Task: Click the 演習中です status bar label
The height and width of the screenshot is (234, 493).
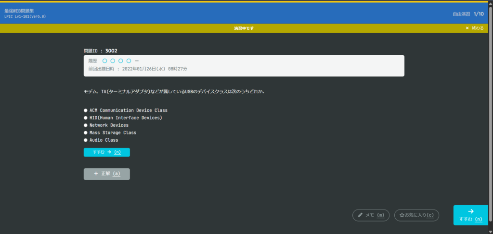Action: [244, 28]
